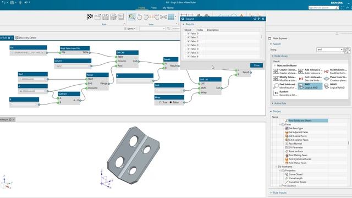
Task: Collapse the Nodes section
Action: click(x=271, y=111)
